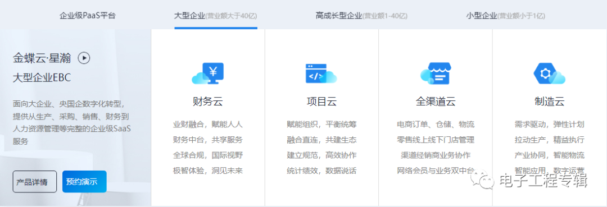This screenshot has height=207, width=607.
Task: Click the 金蝶云·星瀚 heading
Action: 42,58
